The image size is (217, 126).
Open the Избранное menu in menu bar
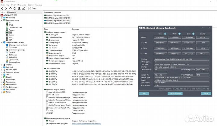[x=22, y=5]
